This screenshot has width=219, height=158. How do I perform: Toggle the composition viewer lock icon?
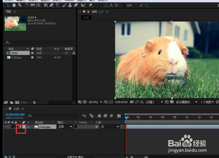88,12
